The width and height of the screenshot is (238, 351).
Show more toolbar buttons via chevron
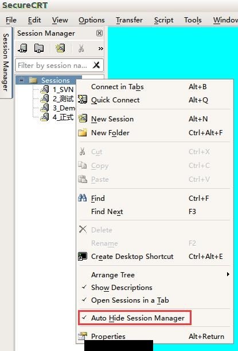click(100, 48)
